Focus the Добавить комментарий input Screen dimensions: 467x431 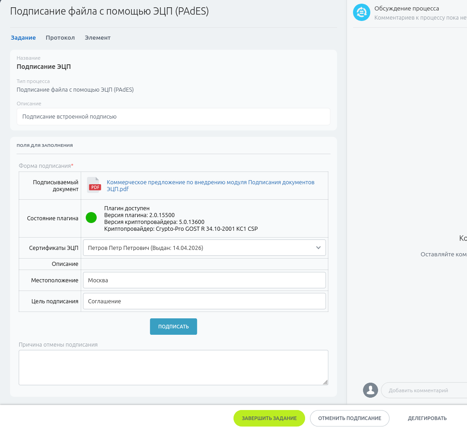point(424,390)
